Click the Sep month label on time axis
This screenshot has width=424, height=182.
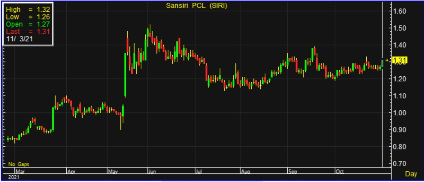(x=293, y=171)
